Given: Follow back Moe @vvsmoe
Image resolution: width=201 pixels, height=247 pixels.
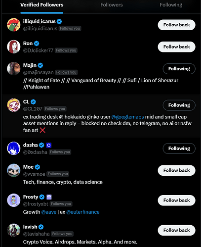Looking at the screenshot, I should (x=176, y=170).
